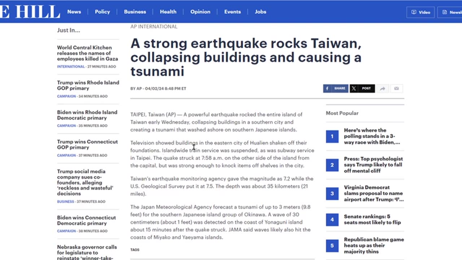462x260 pixels.
Task: Open the News menu item
Action: point(74,12)
